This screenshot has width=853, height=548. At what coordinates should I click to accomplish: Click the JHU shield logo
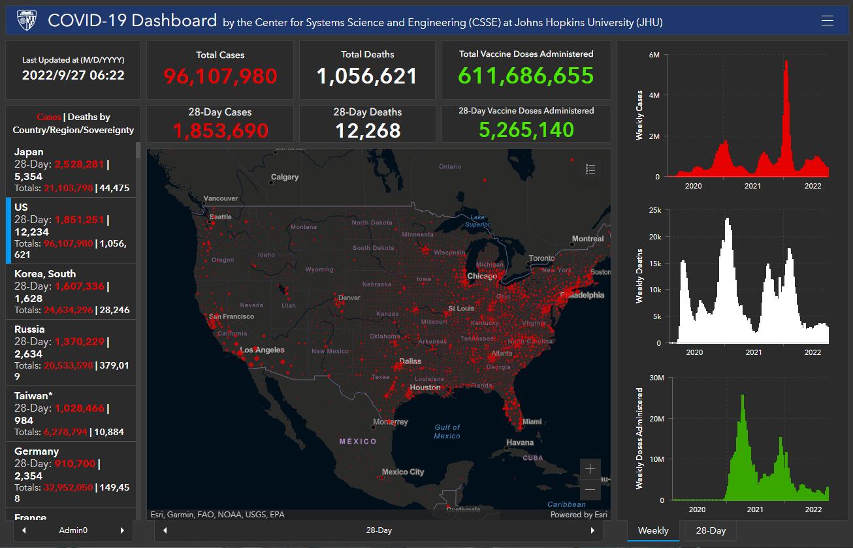[27, 21]
